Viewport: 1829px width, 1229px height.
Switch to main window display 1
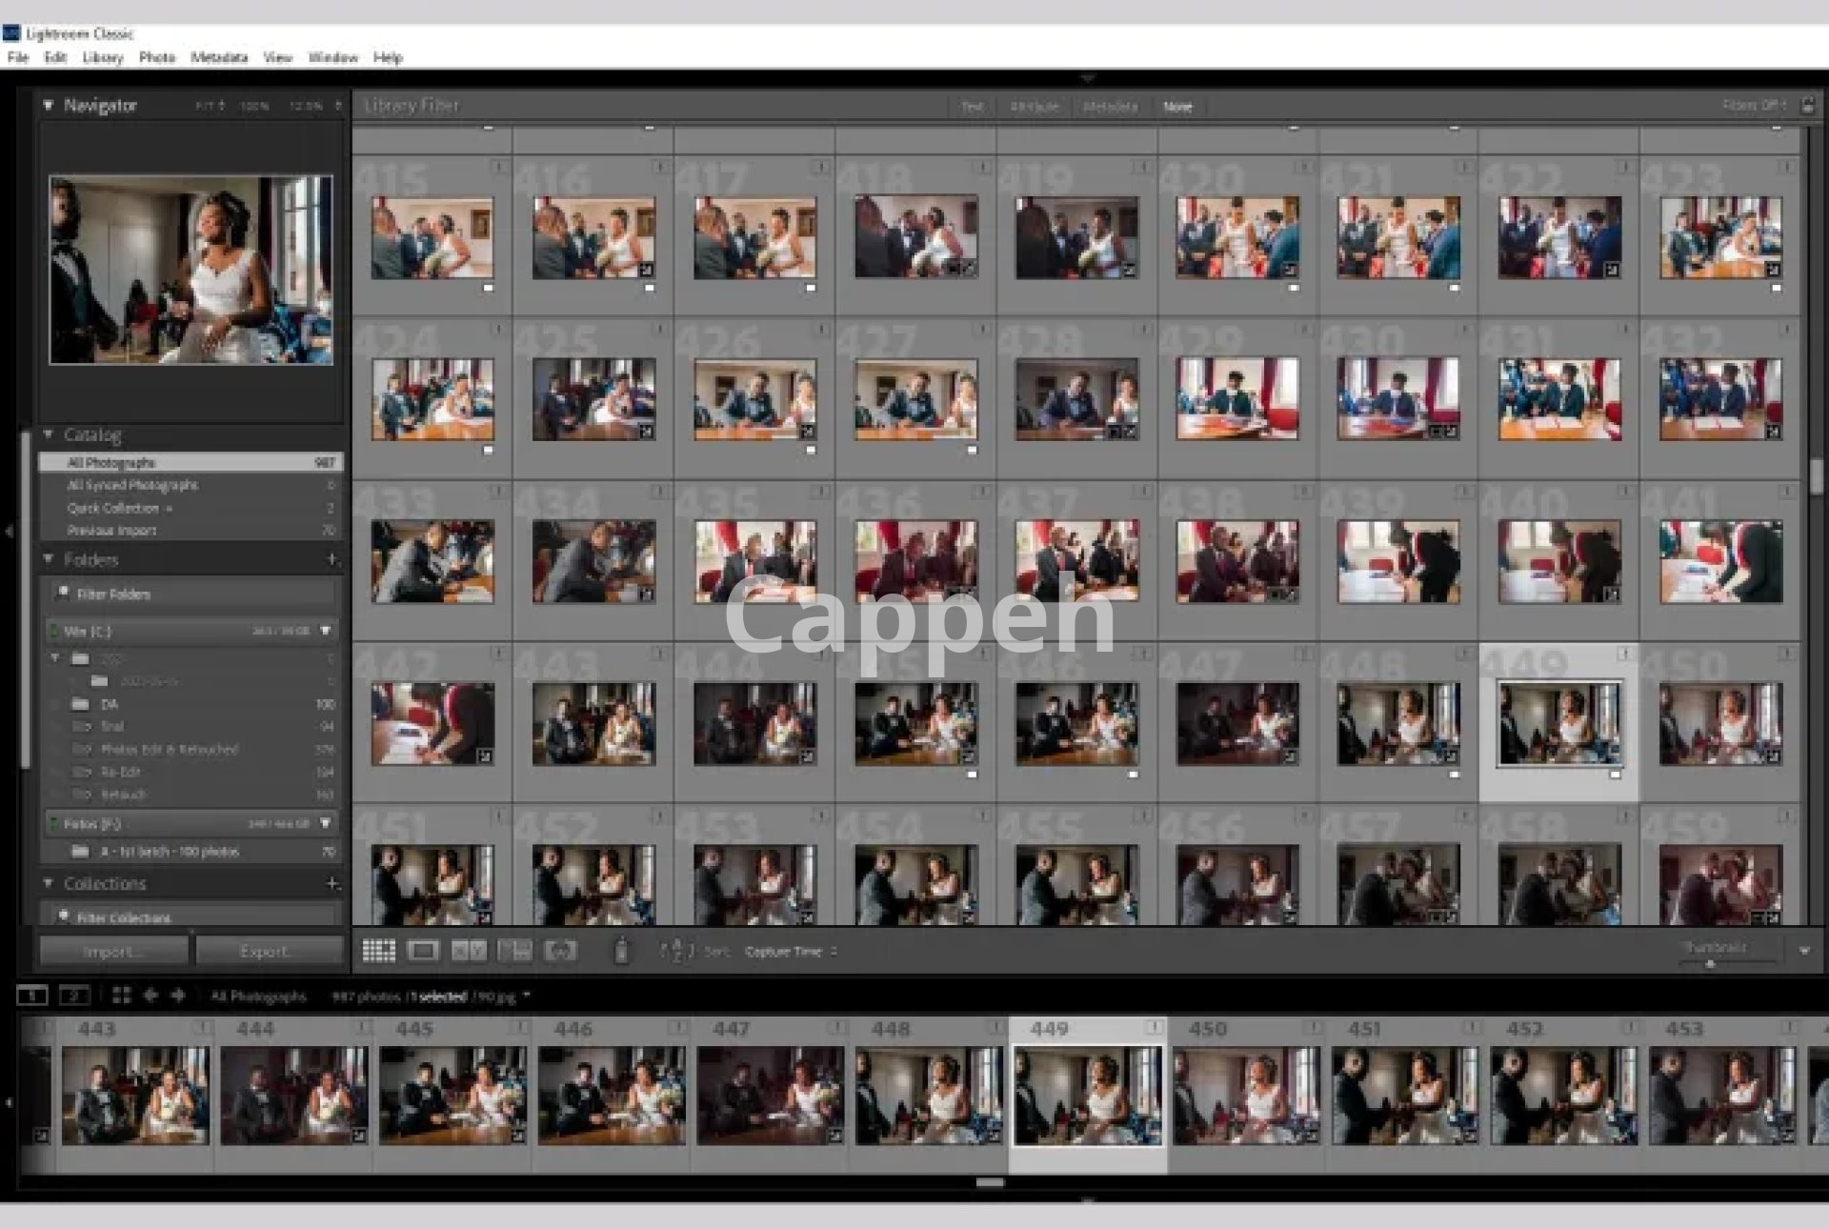31,996
